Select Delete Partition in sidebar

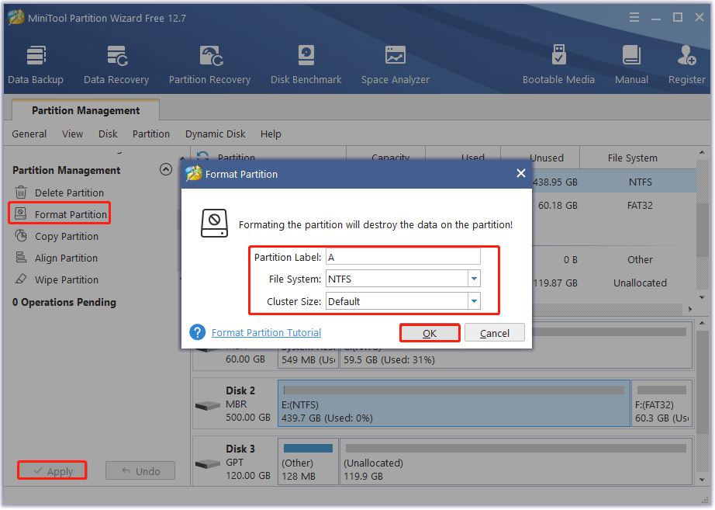(59, 193)
